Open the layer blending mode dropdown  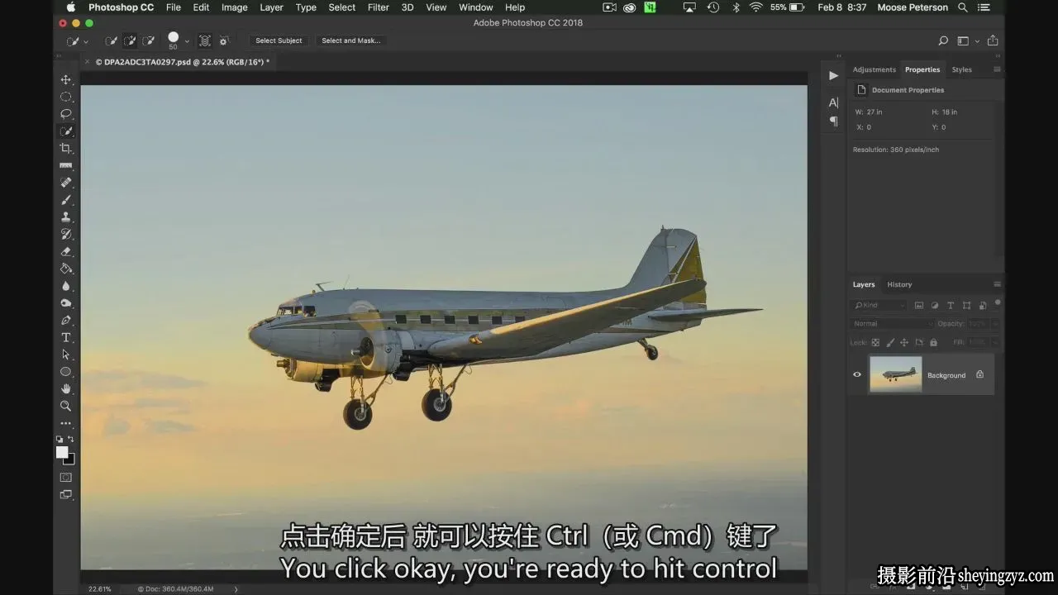pos(892,324)
